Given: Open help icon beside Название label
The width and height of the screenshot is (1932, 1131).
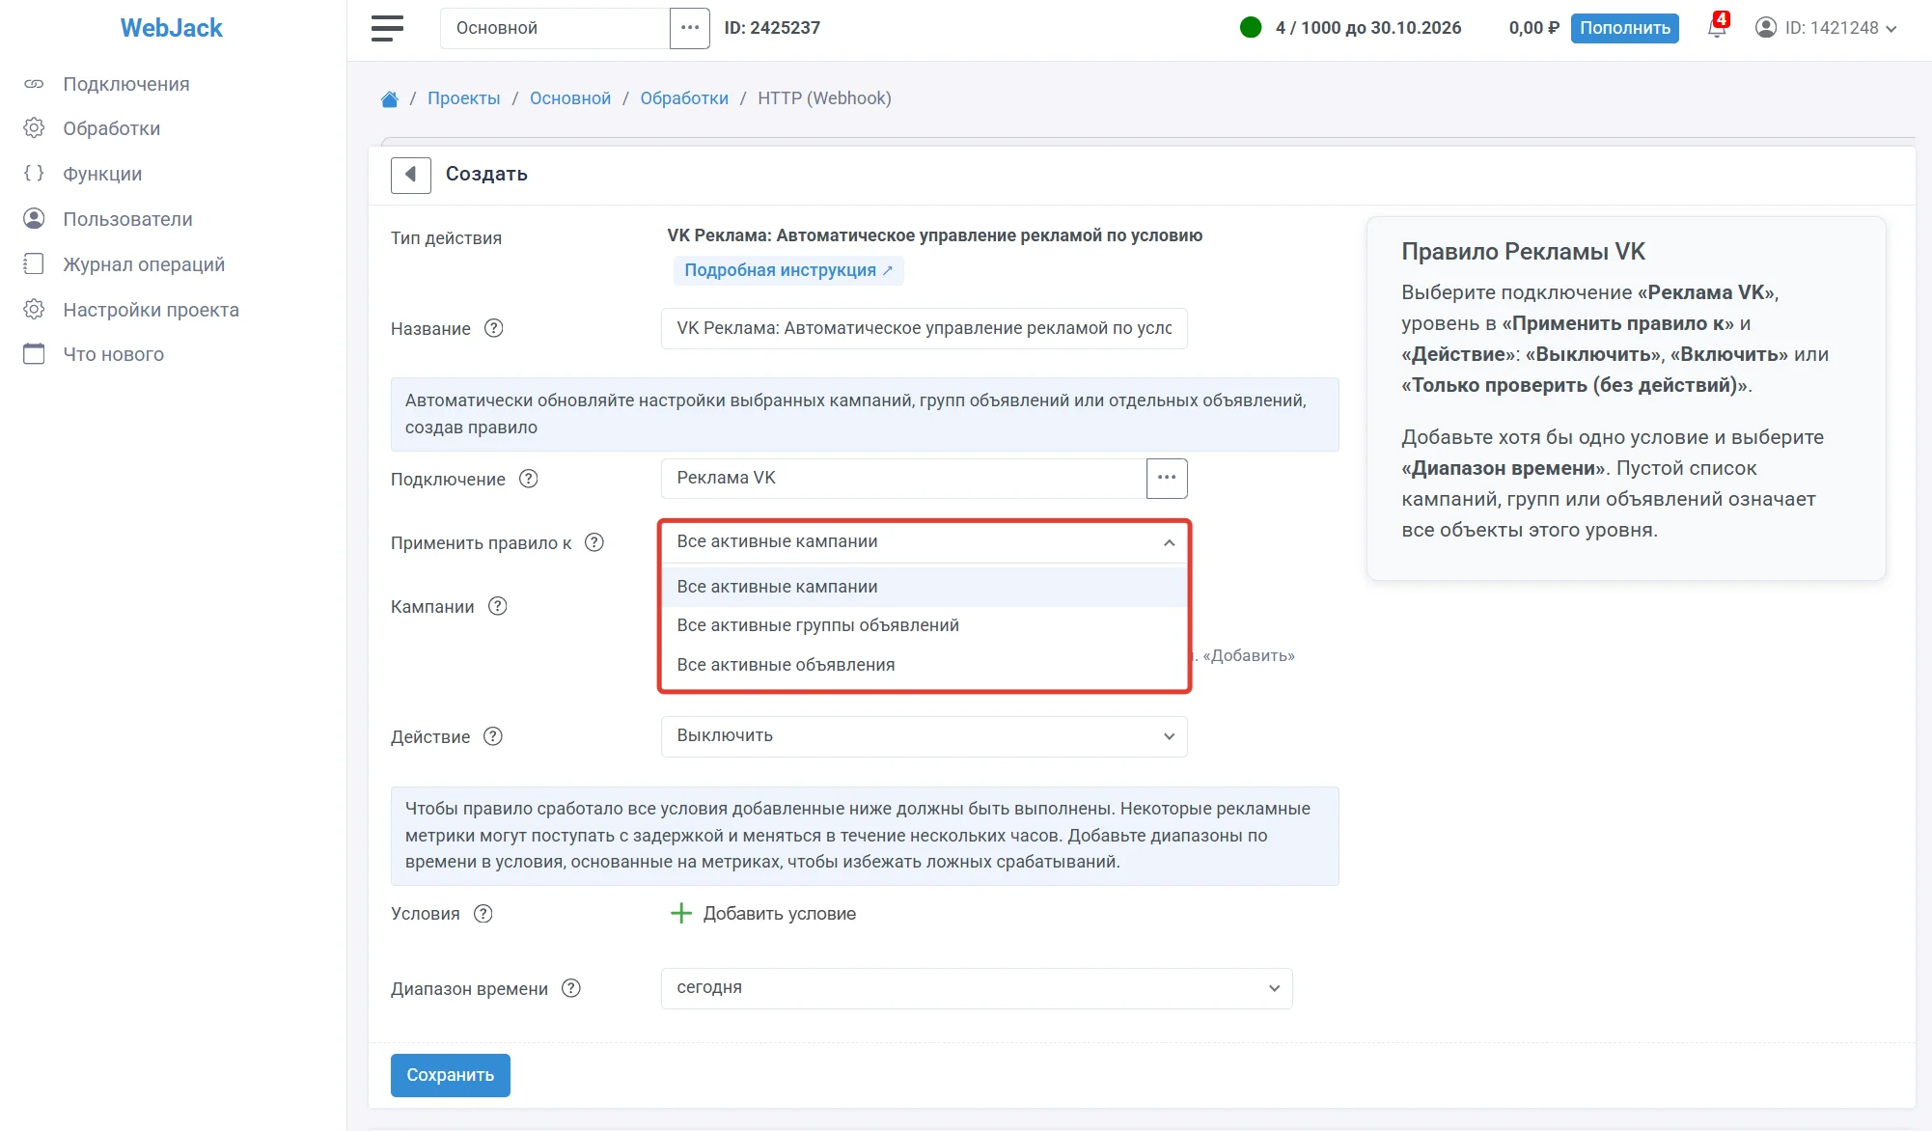Looking at the screenshot, I should point(494,328).
